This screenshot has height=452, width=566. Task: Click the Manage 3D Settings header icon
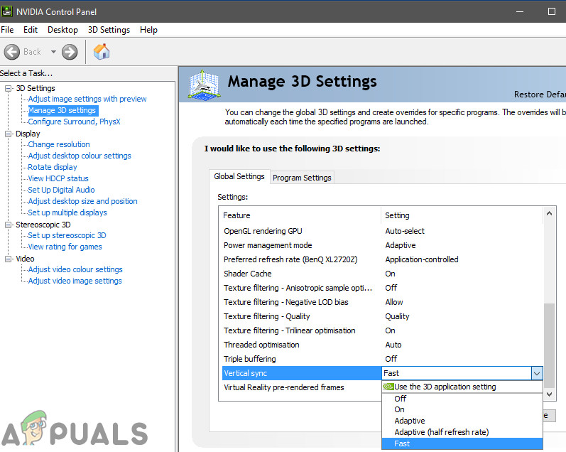[204, 85]
